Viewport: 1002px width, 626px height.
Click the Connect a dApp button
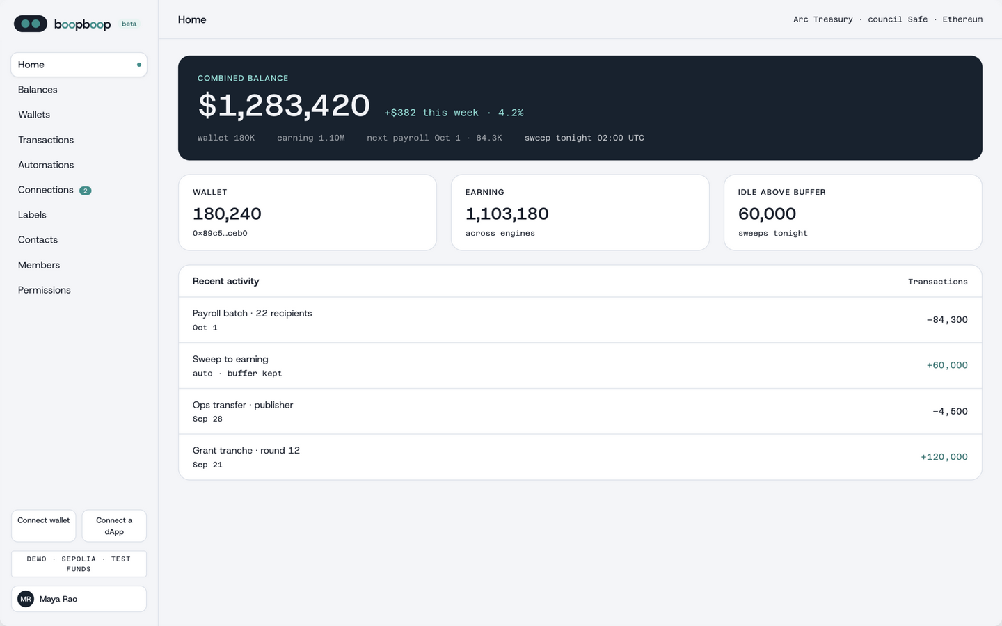tap(114, 526)
